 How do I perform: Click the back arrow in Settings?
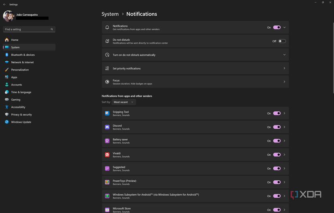[4, 4]
